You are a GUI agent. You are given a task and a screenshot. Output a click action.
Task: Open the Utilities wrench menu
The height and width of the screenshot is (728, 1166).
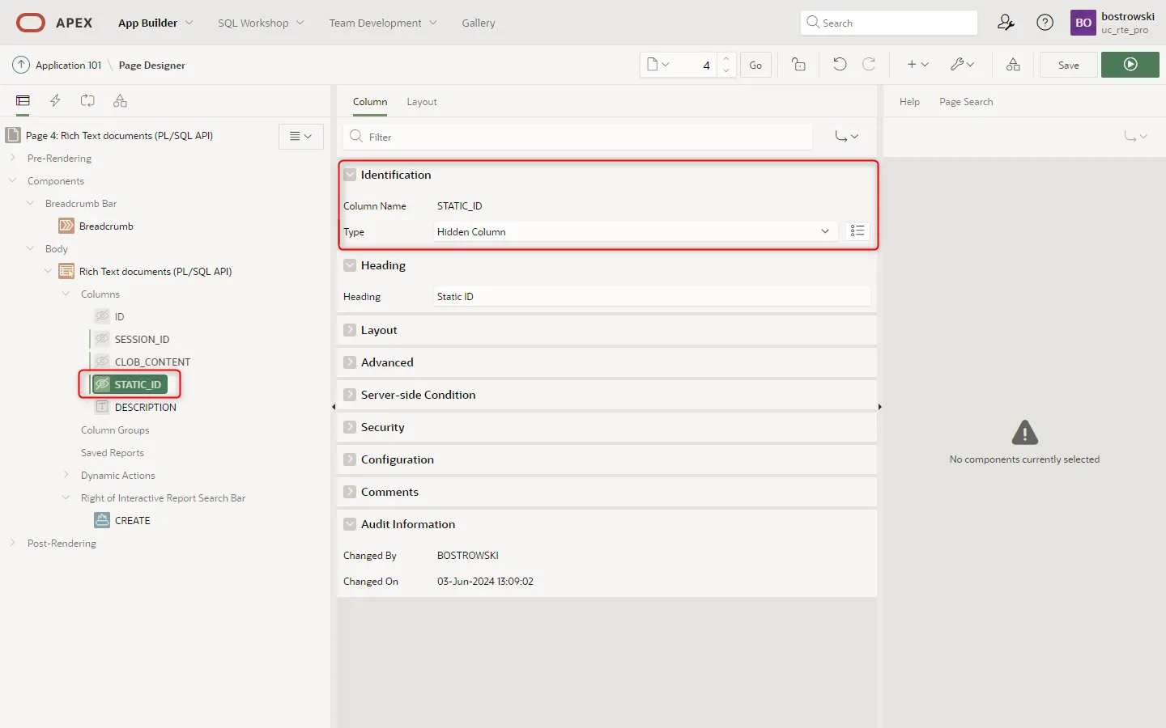pos(961,65)
